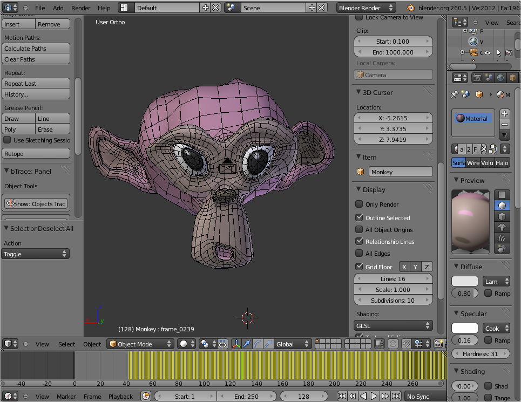Click the add material slot plus icon
This screenshot has width=521, height=402.
coord(504,113)
